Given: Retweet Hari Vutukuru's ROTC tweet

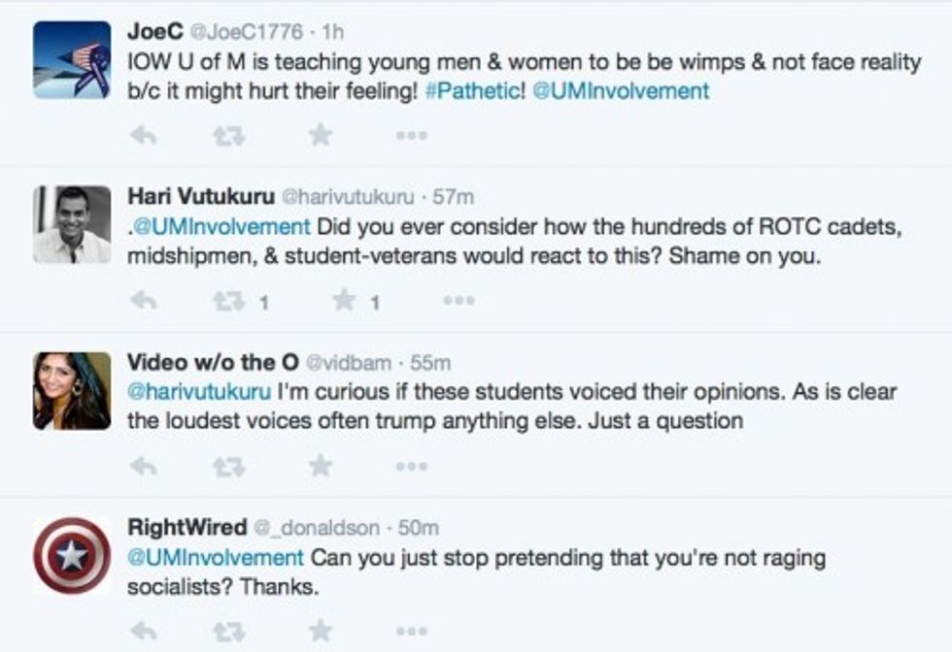Looking at the screenshot, I should point(228,302).
